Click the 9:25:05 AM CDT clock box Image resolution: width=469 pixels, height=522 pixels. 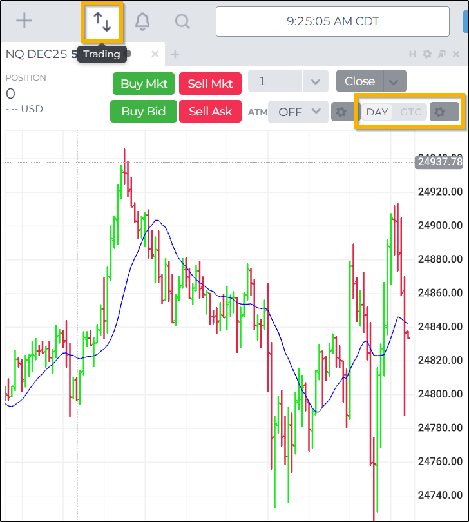click(x=332, y=22)
